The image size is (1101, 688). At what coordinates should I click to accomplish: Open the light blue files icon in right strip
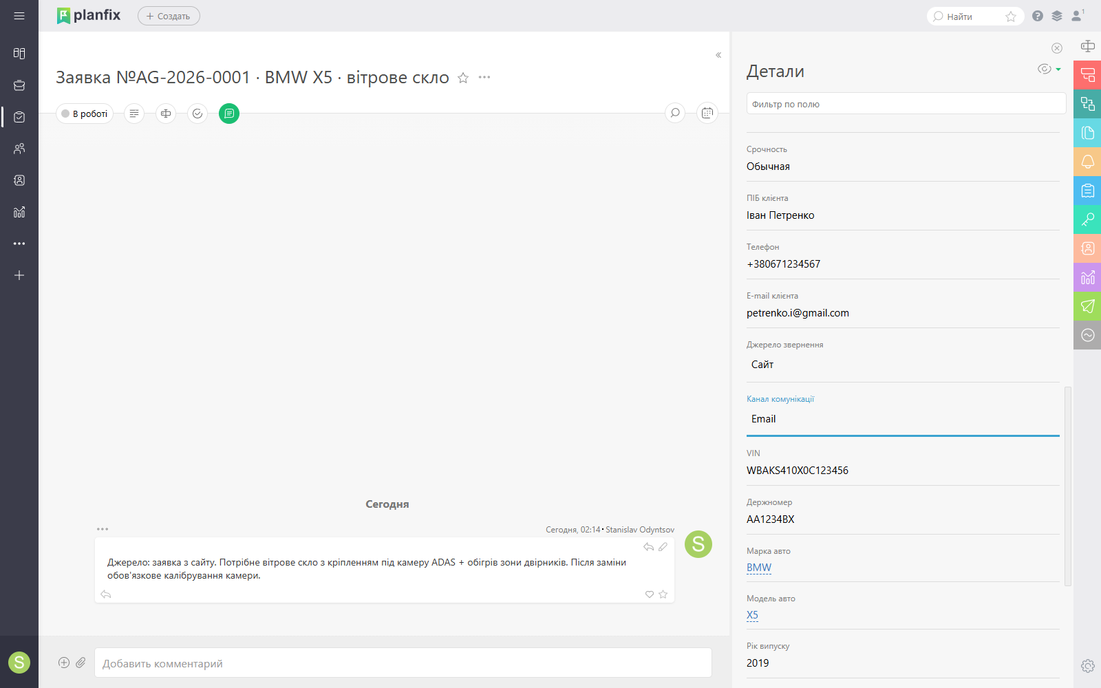pyautogui.click(x=1087, y=133)
